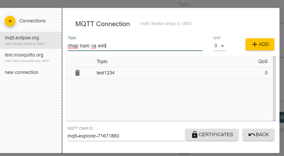Click the broker.emqx.io URL in header
The image size is (284, 156).
coord(166,24)
